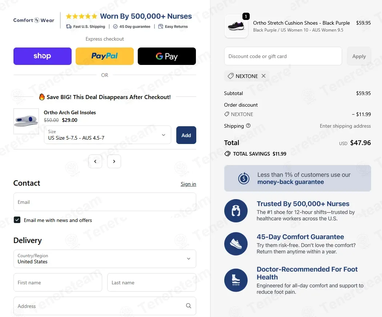The width and height of the screenshot is (382, 317).
Task: Add Ortho Arch Gel Insoles to order
Action: tap(186, 135)
